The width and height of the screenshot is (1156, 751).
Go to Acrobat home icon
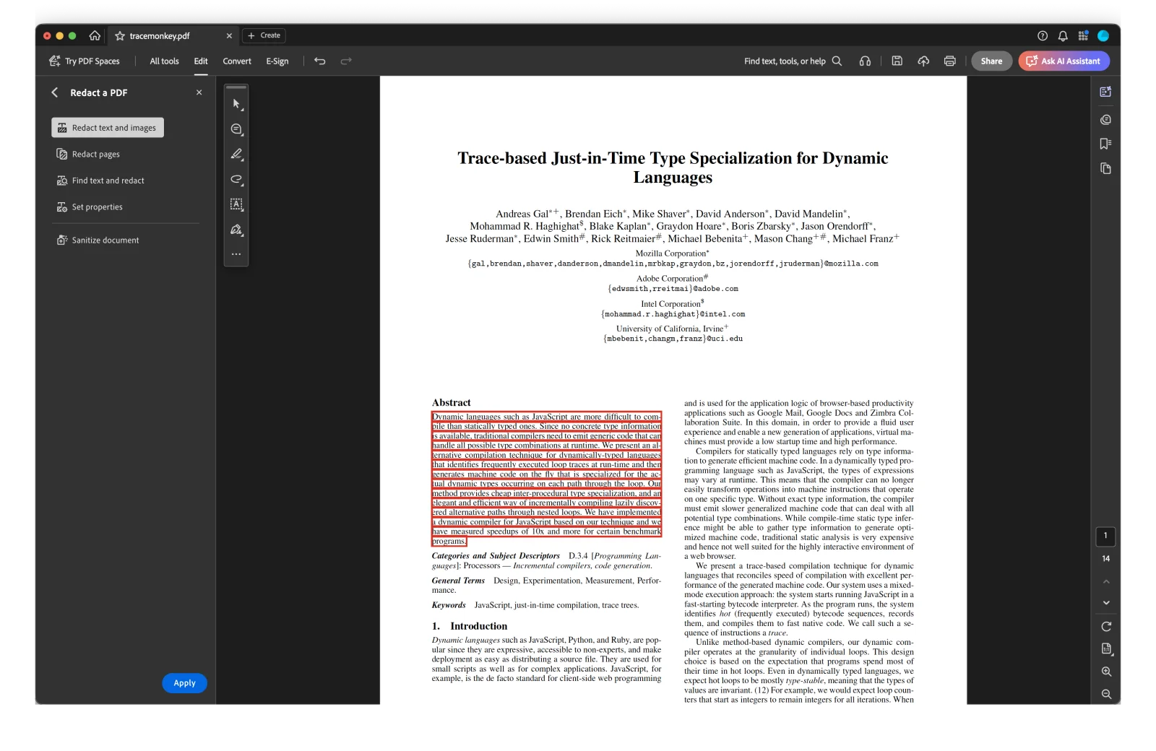(x=95, y=35)
